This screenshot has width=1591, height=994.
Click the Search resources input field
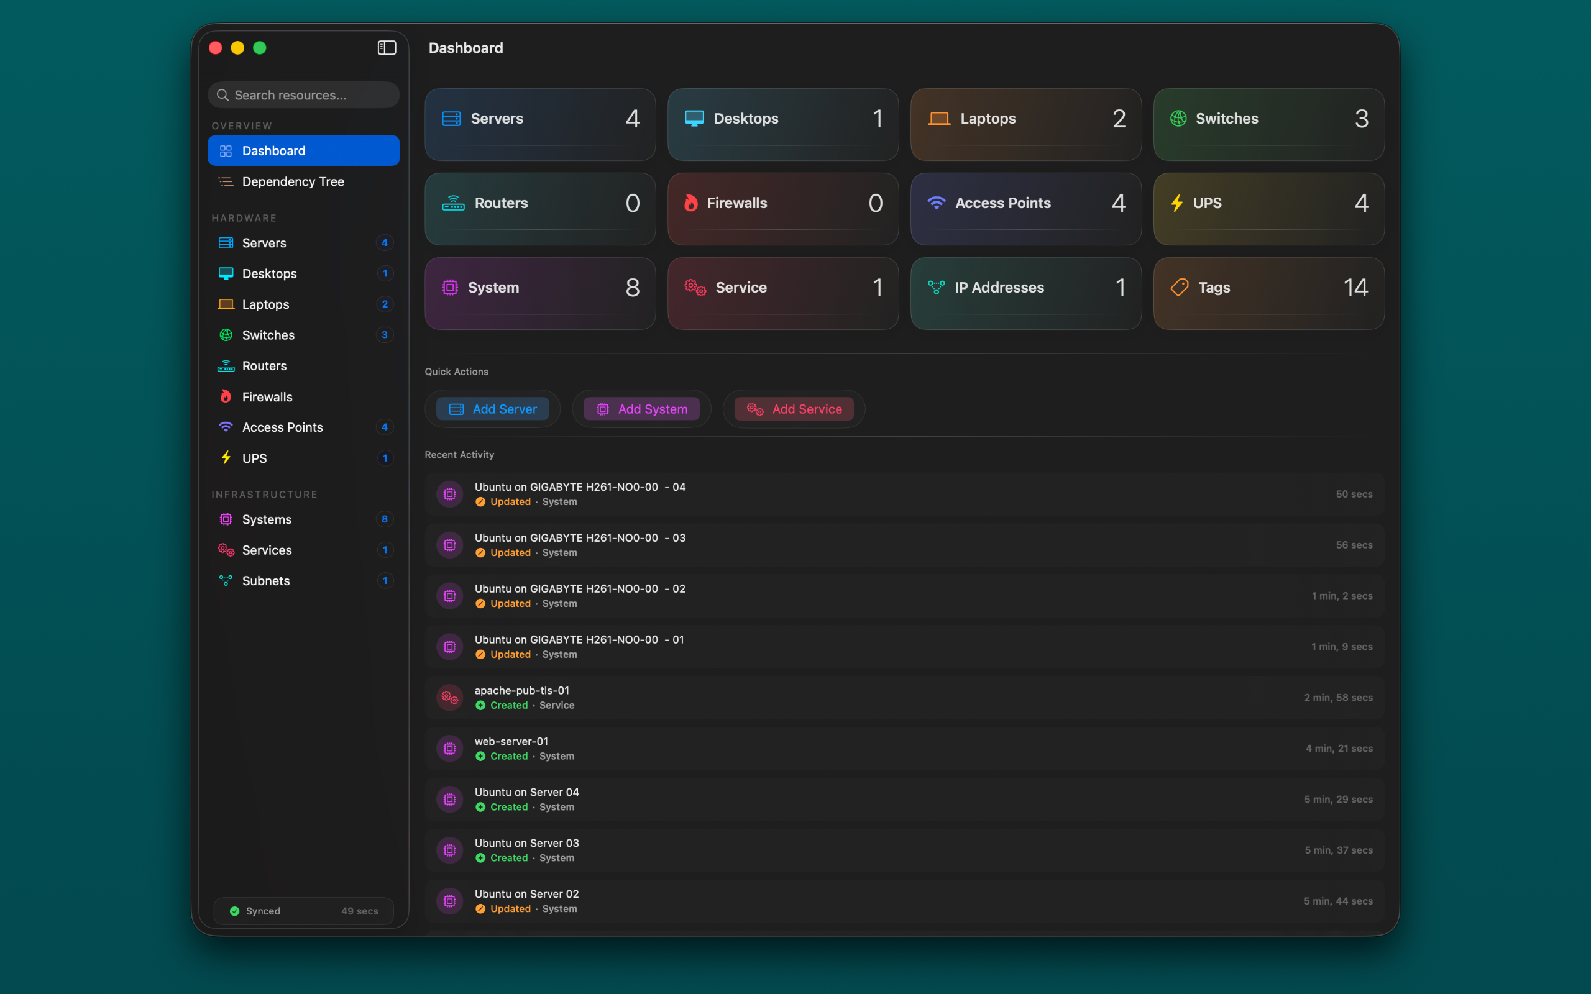(303, 94)
